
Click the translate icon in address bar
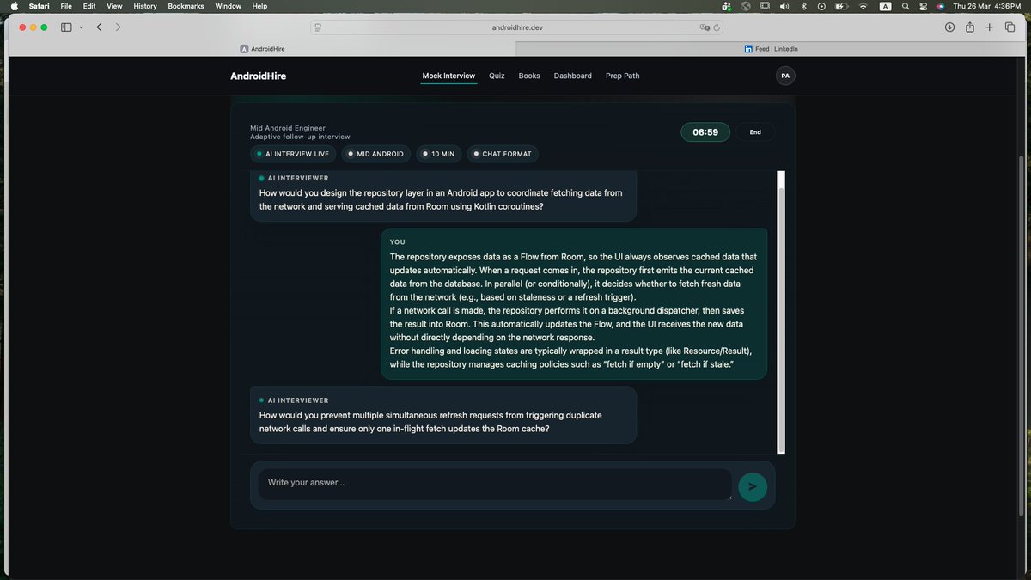tap(705, 27)
